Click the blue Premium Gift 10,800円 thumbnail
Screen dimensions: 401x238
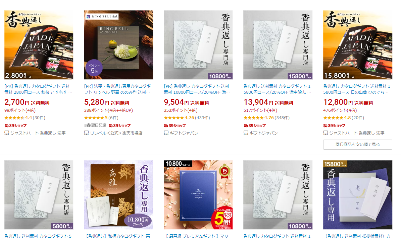[198, 195]
